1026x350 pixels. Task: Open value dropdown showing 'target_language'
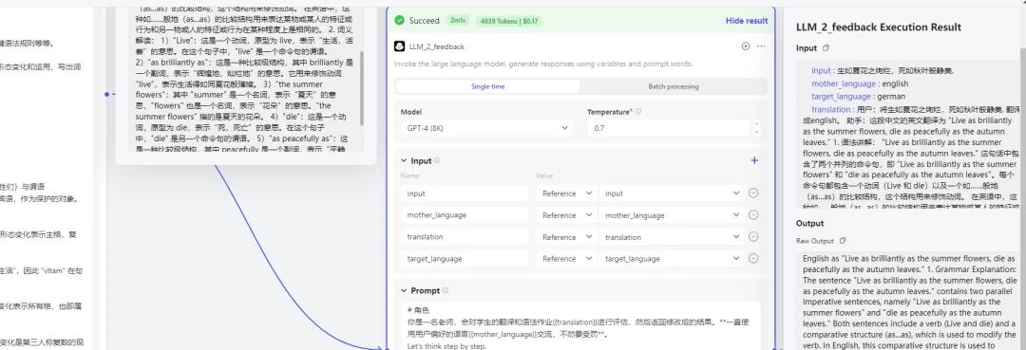[x=672, y=259]
